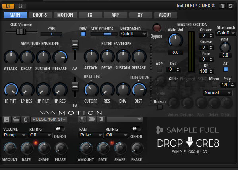Image resolution: width=238 pixels, height=170 pixels.
Task: Open the pan RETRIG Off dropdown
Action: pos(116,135)
